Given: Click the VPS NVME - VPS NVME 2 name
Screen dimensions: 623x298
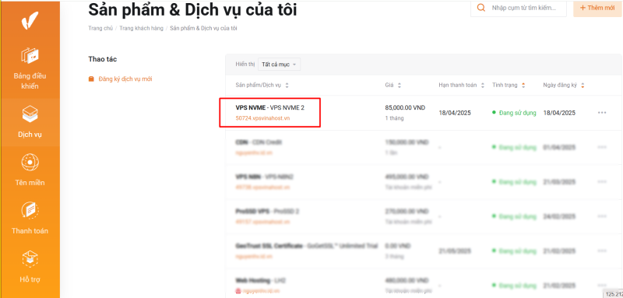Looking at the screenshot, I should pyautogui.click(x=269, y=107).
